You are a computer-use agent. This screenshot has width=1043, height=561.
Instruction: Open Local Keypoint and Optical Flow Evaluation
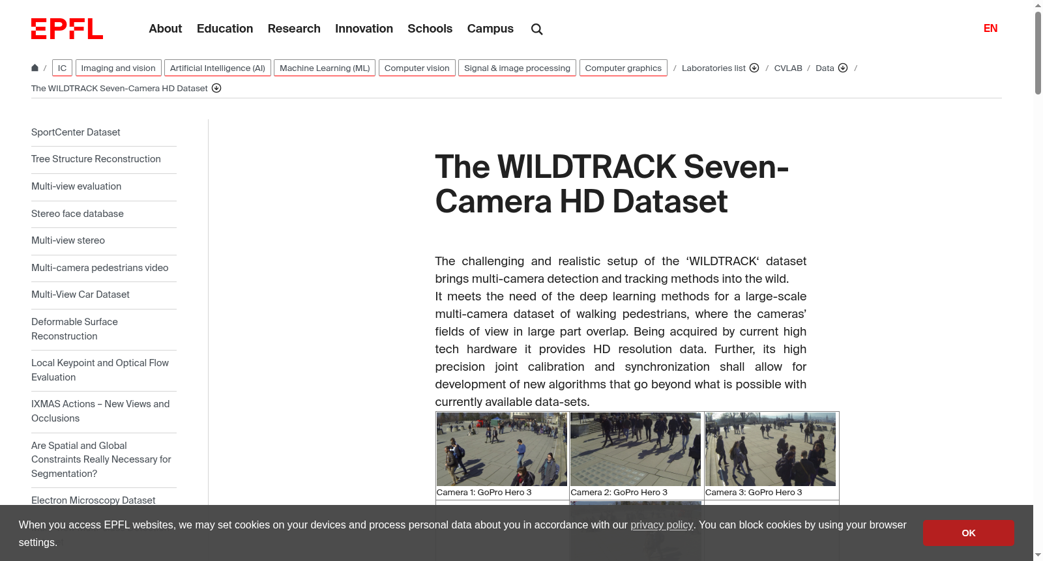click(100, 370)
